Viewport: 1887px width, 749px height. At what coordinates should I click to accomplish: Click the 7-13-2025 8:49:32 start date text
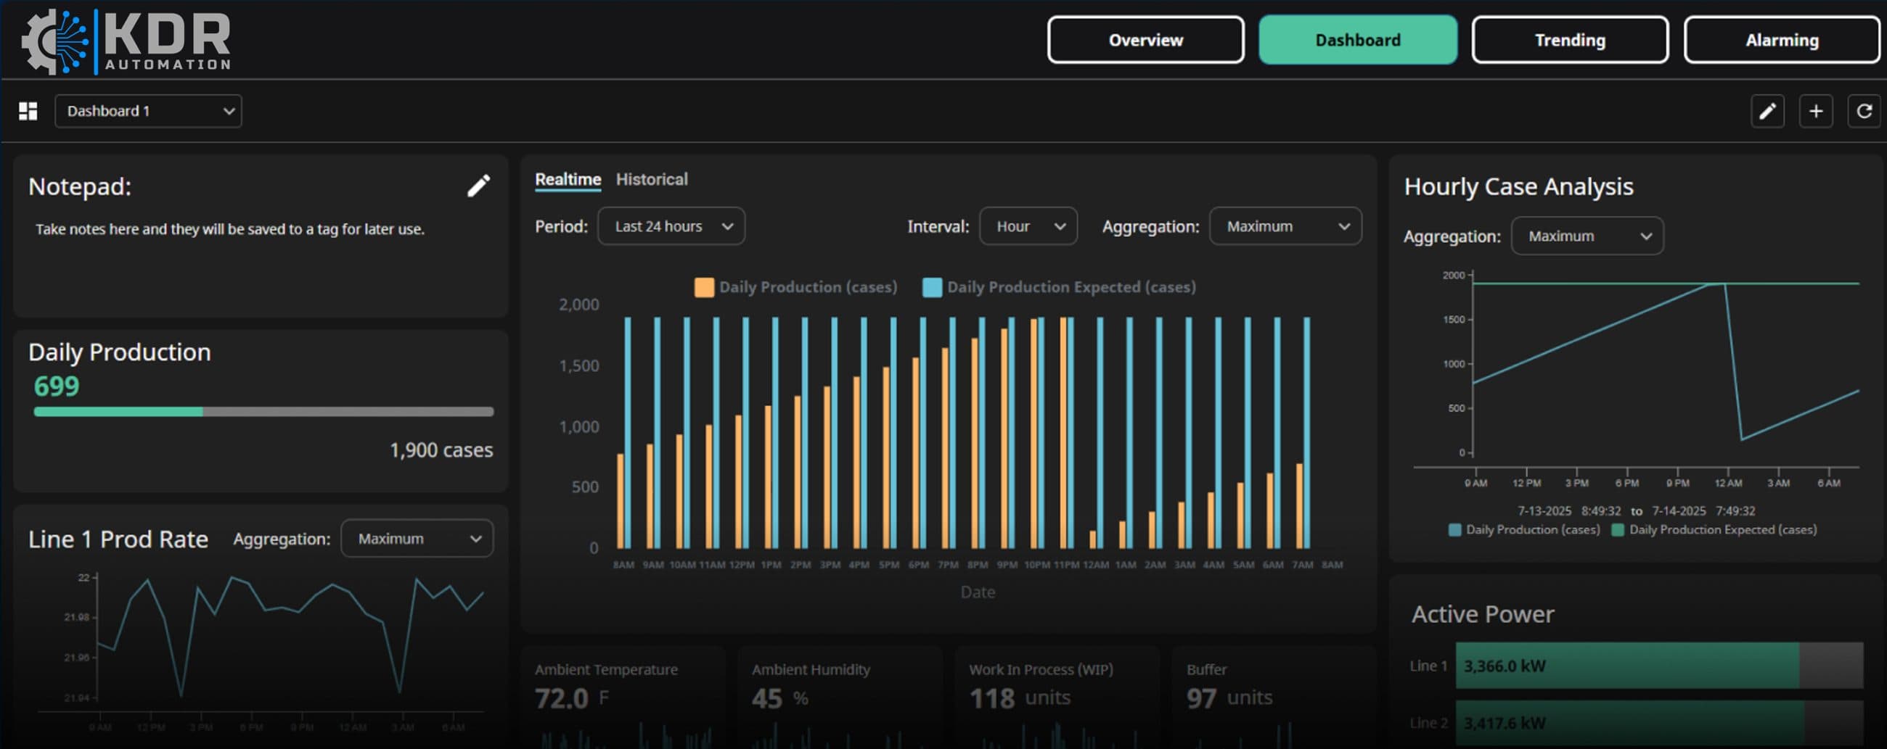coord(1568,510)
